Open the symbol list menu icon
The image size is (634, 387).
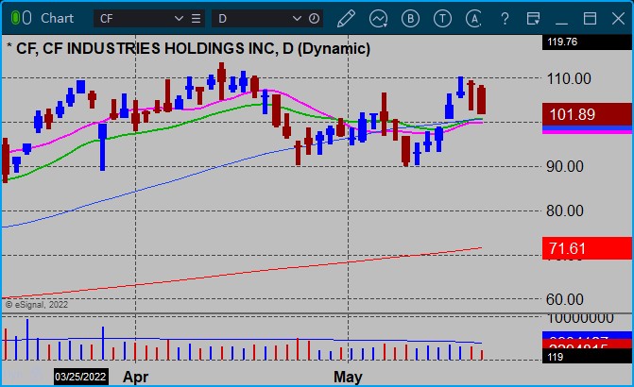[x=197, y=19]
